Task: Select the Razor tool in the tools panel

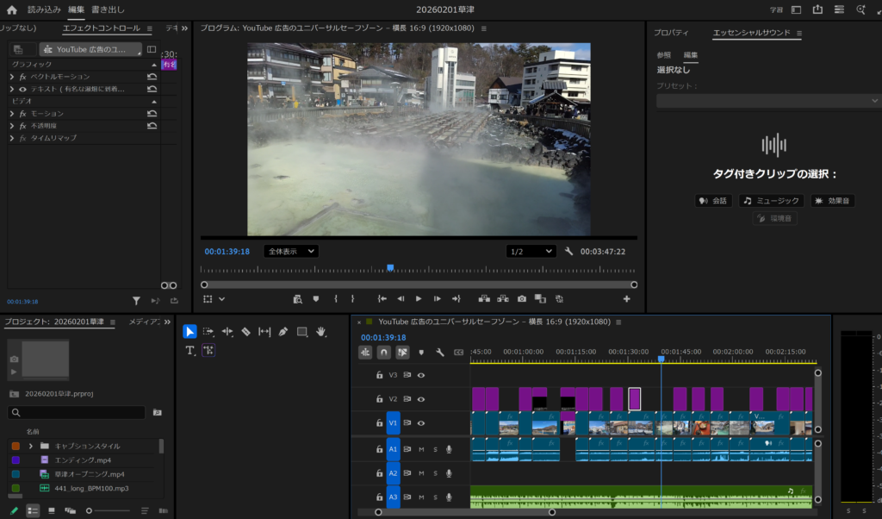Action: [245, 331]
